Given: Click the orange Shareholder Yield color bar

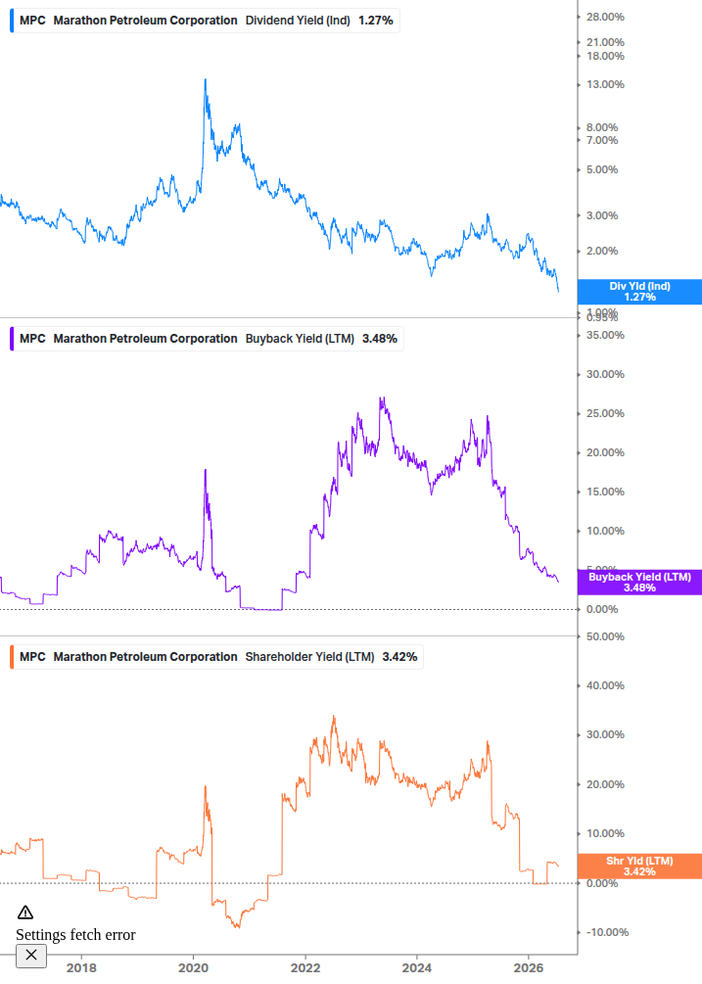Looking at the screenshot, I should click(12, 656).
